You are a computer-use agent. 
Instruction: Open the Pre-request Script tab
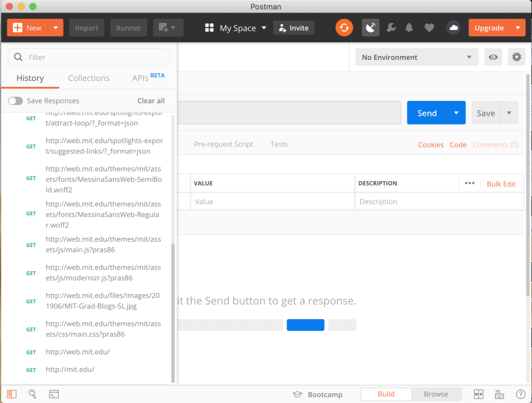(x=223, y=144)
